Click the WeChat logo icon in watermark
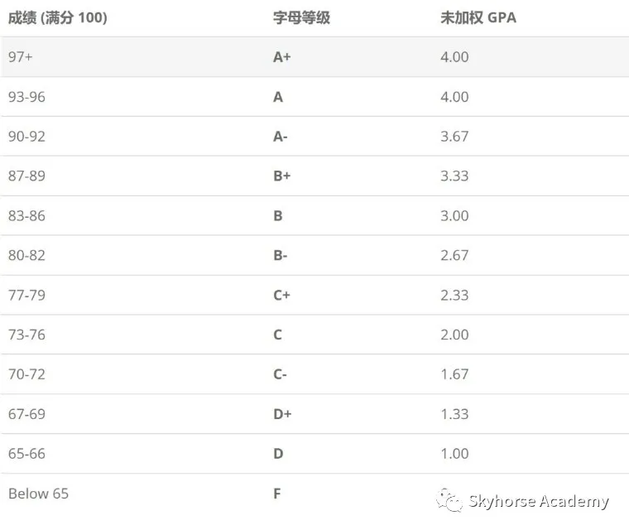629x530 pixels. coord(449,500)
